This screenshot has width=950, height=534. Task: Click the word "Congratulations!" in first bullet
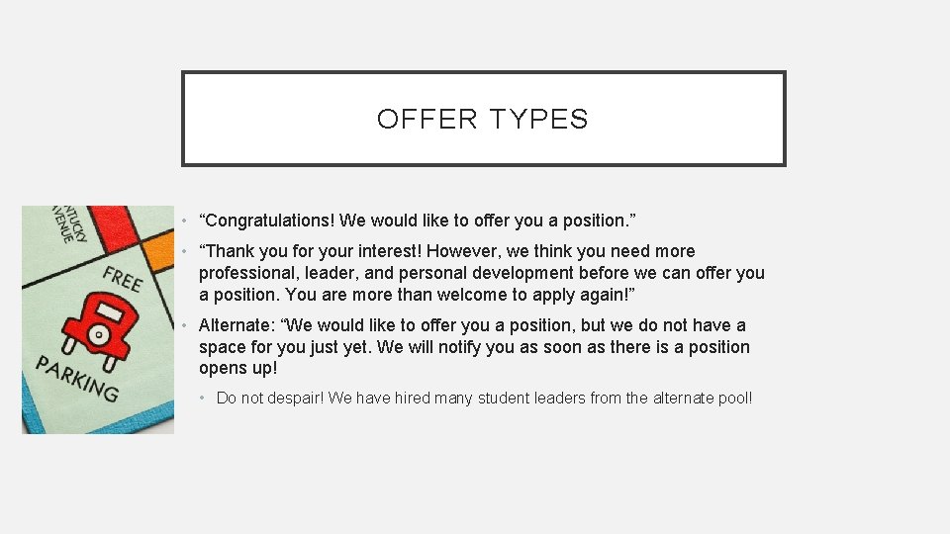pyautogui.click(x=267, y=221)
